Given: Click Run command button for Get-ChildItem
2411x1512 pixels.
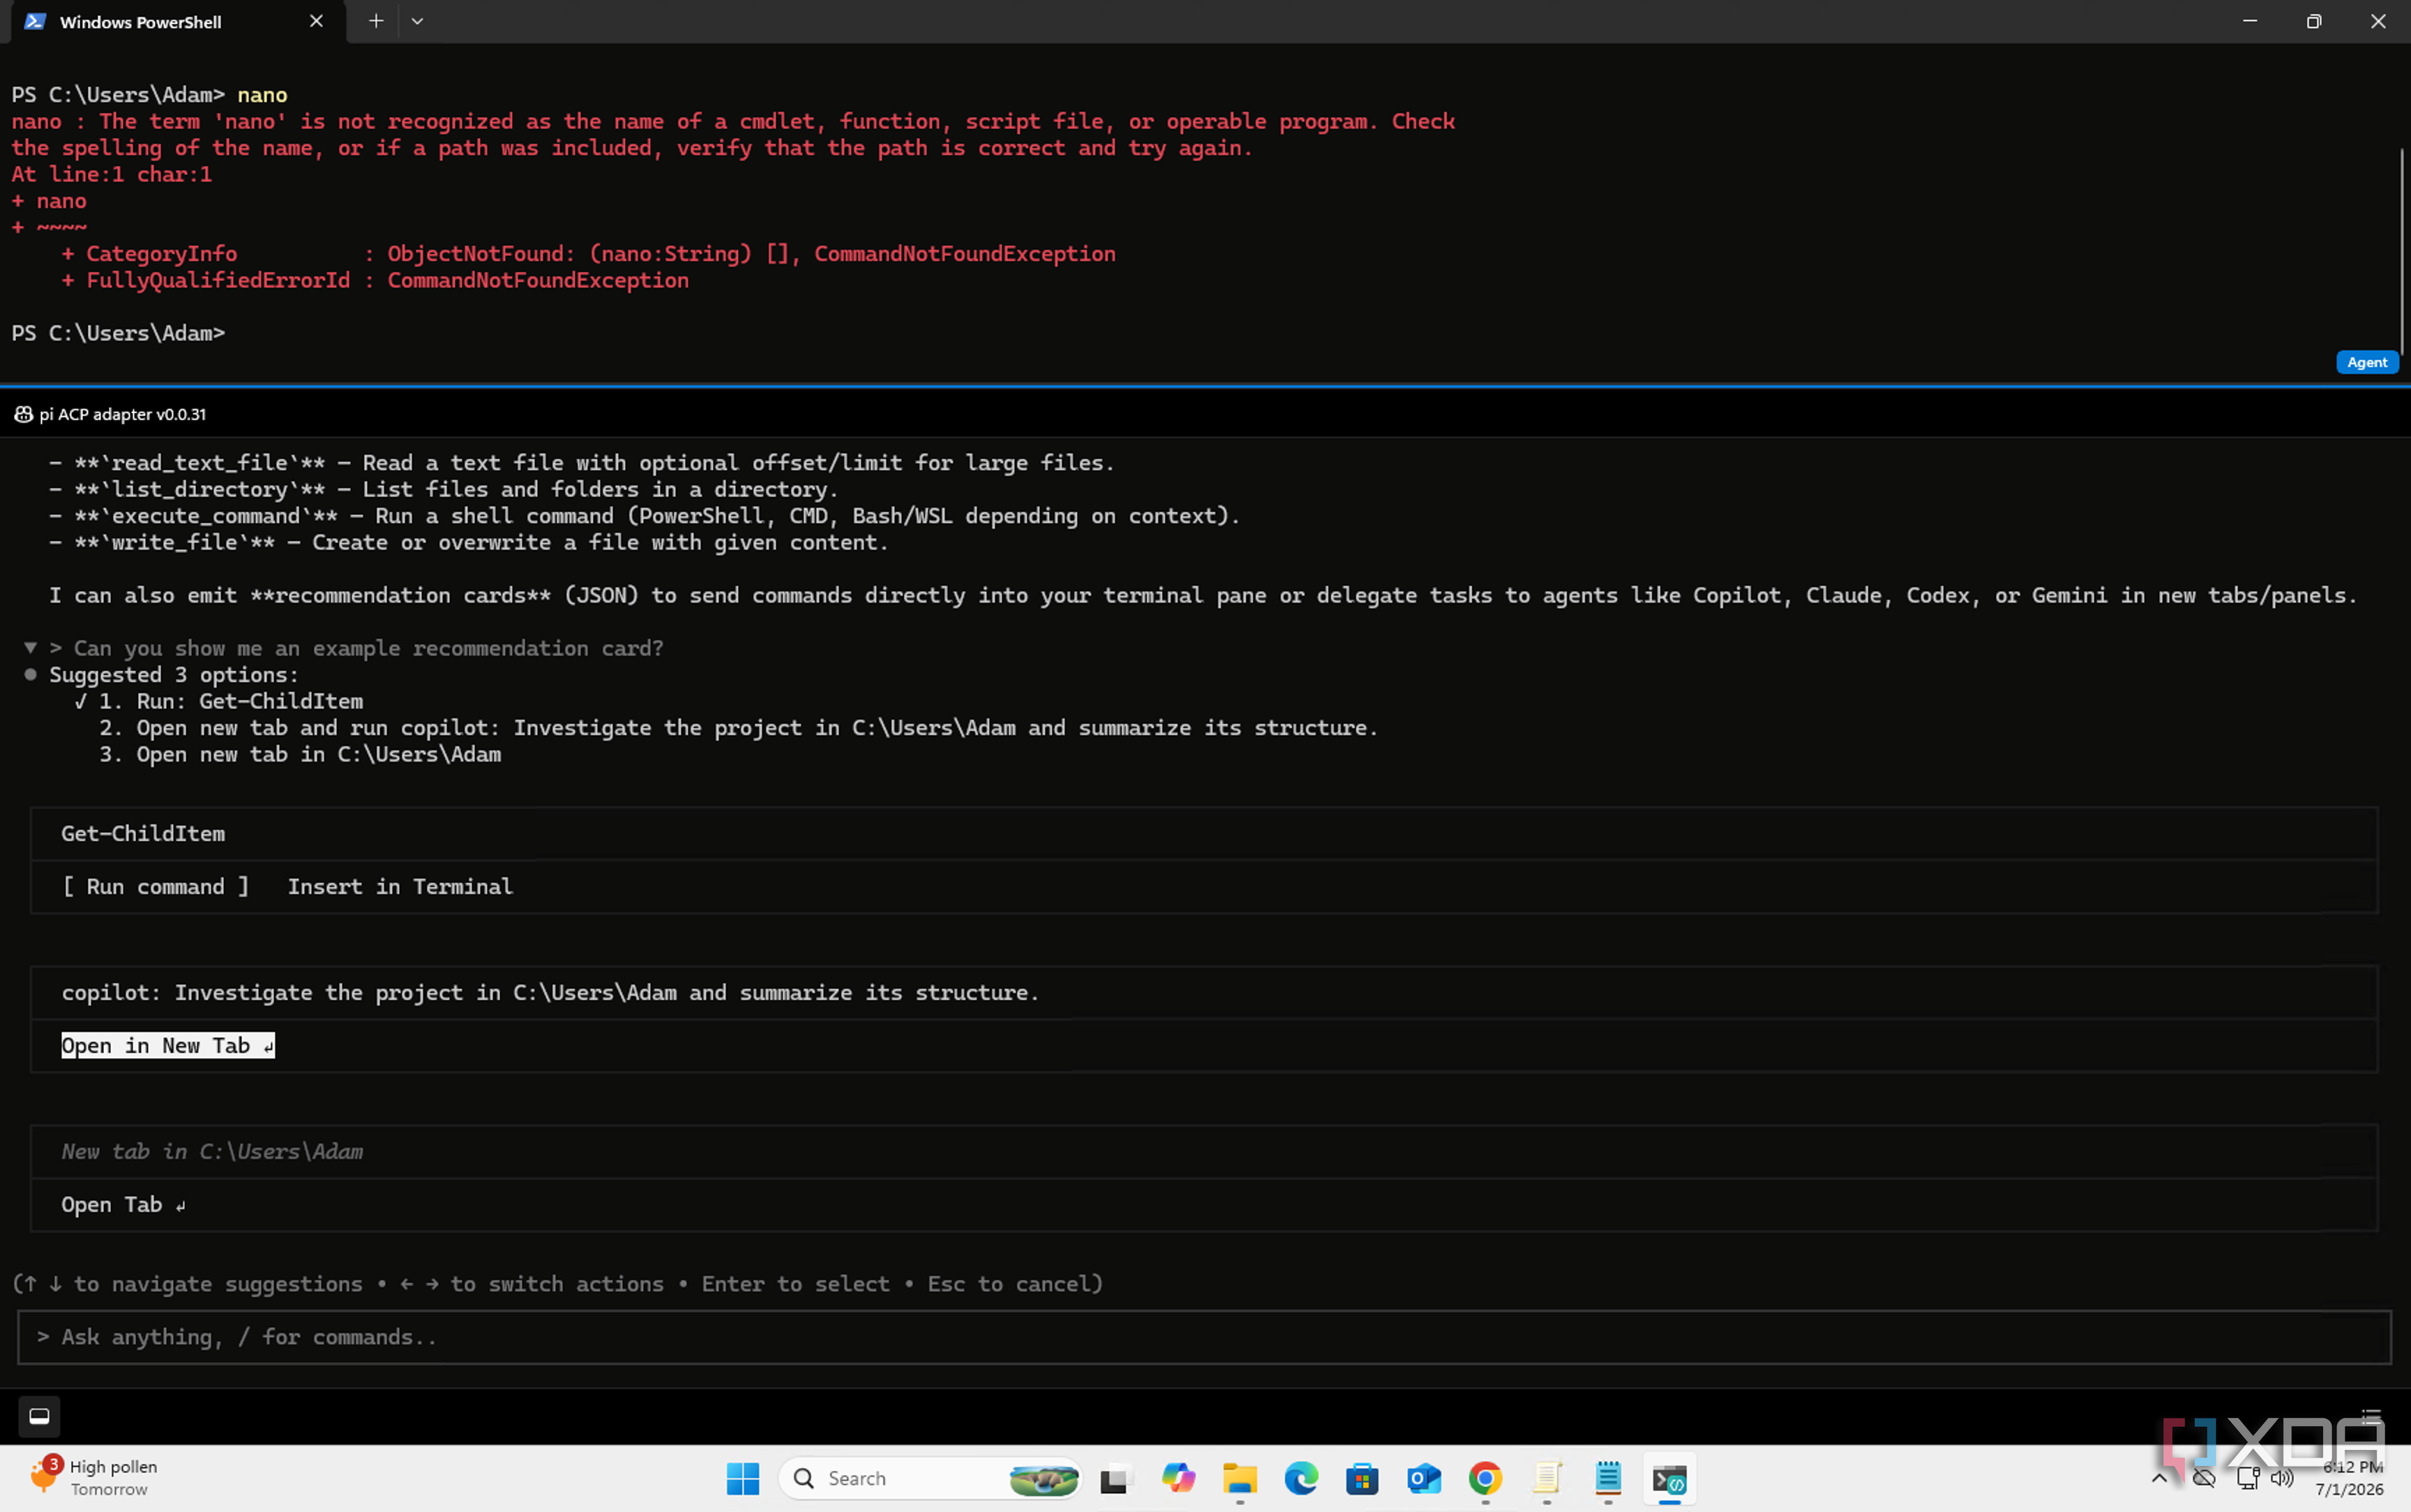Looking at the screenshot, I should tap(156, 887).
